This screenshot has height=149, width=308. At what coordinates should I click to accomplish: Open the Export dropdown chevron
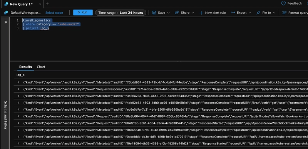tap(250, 13)
